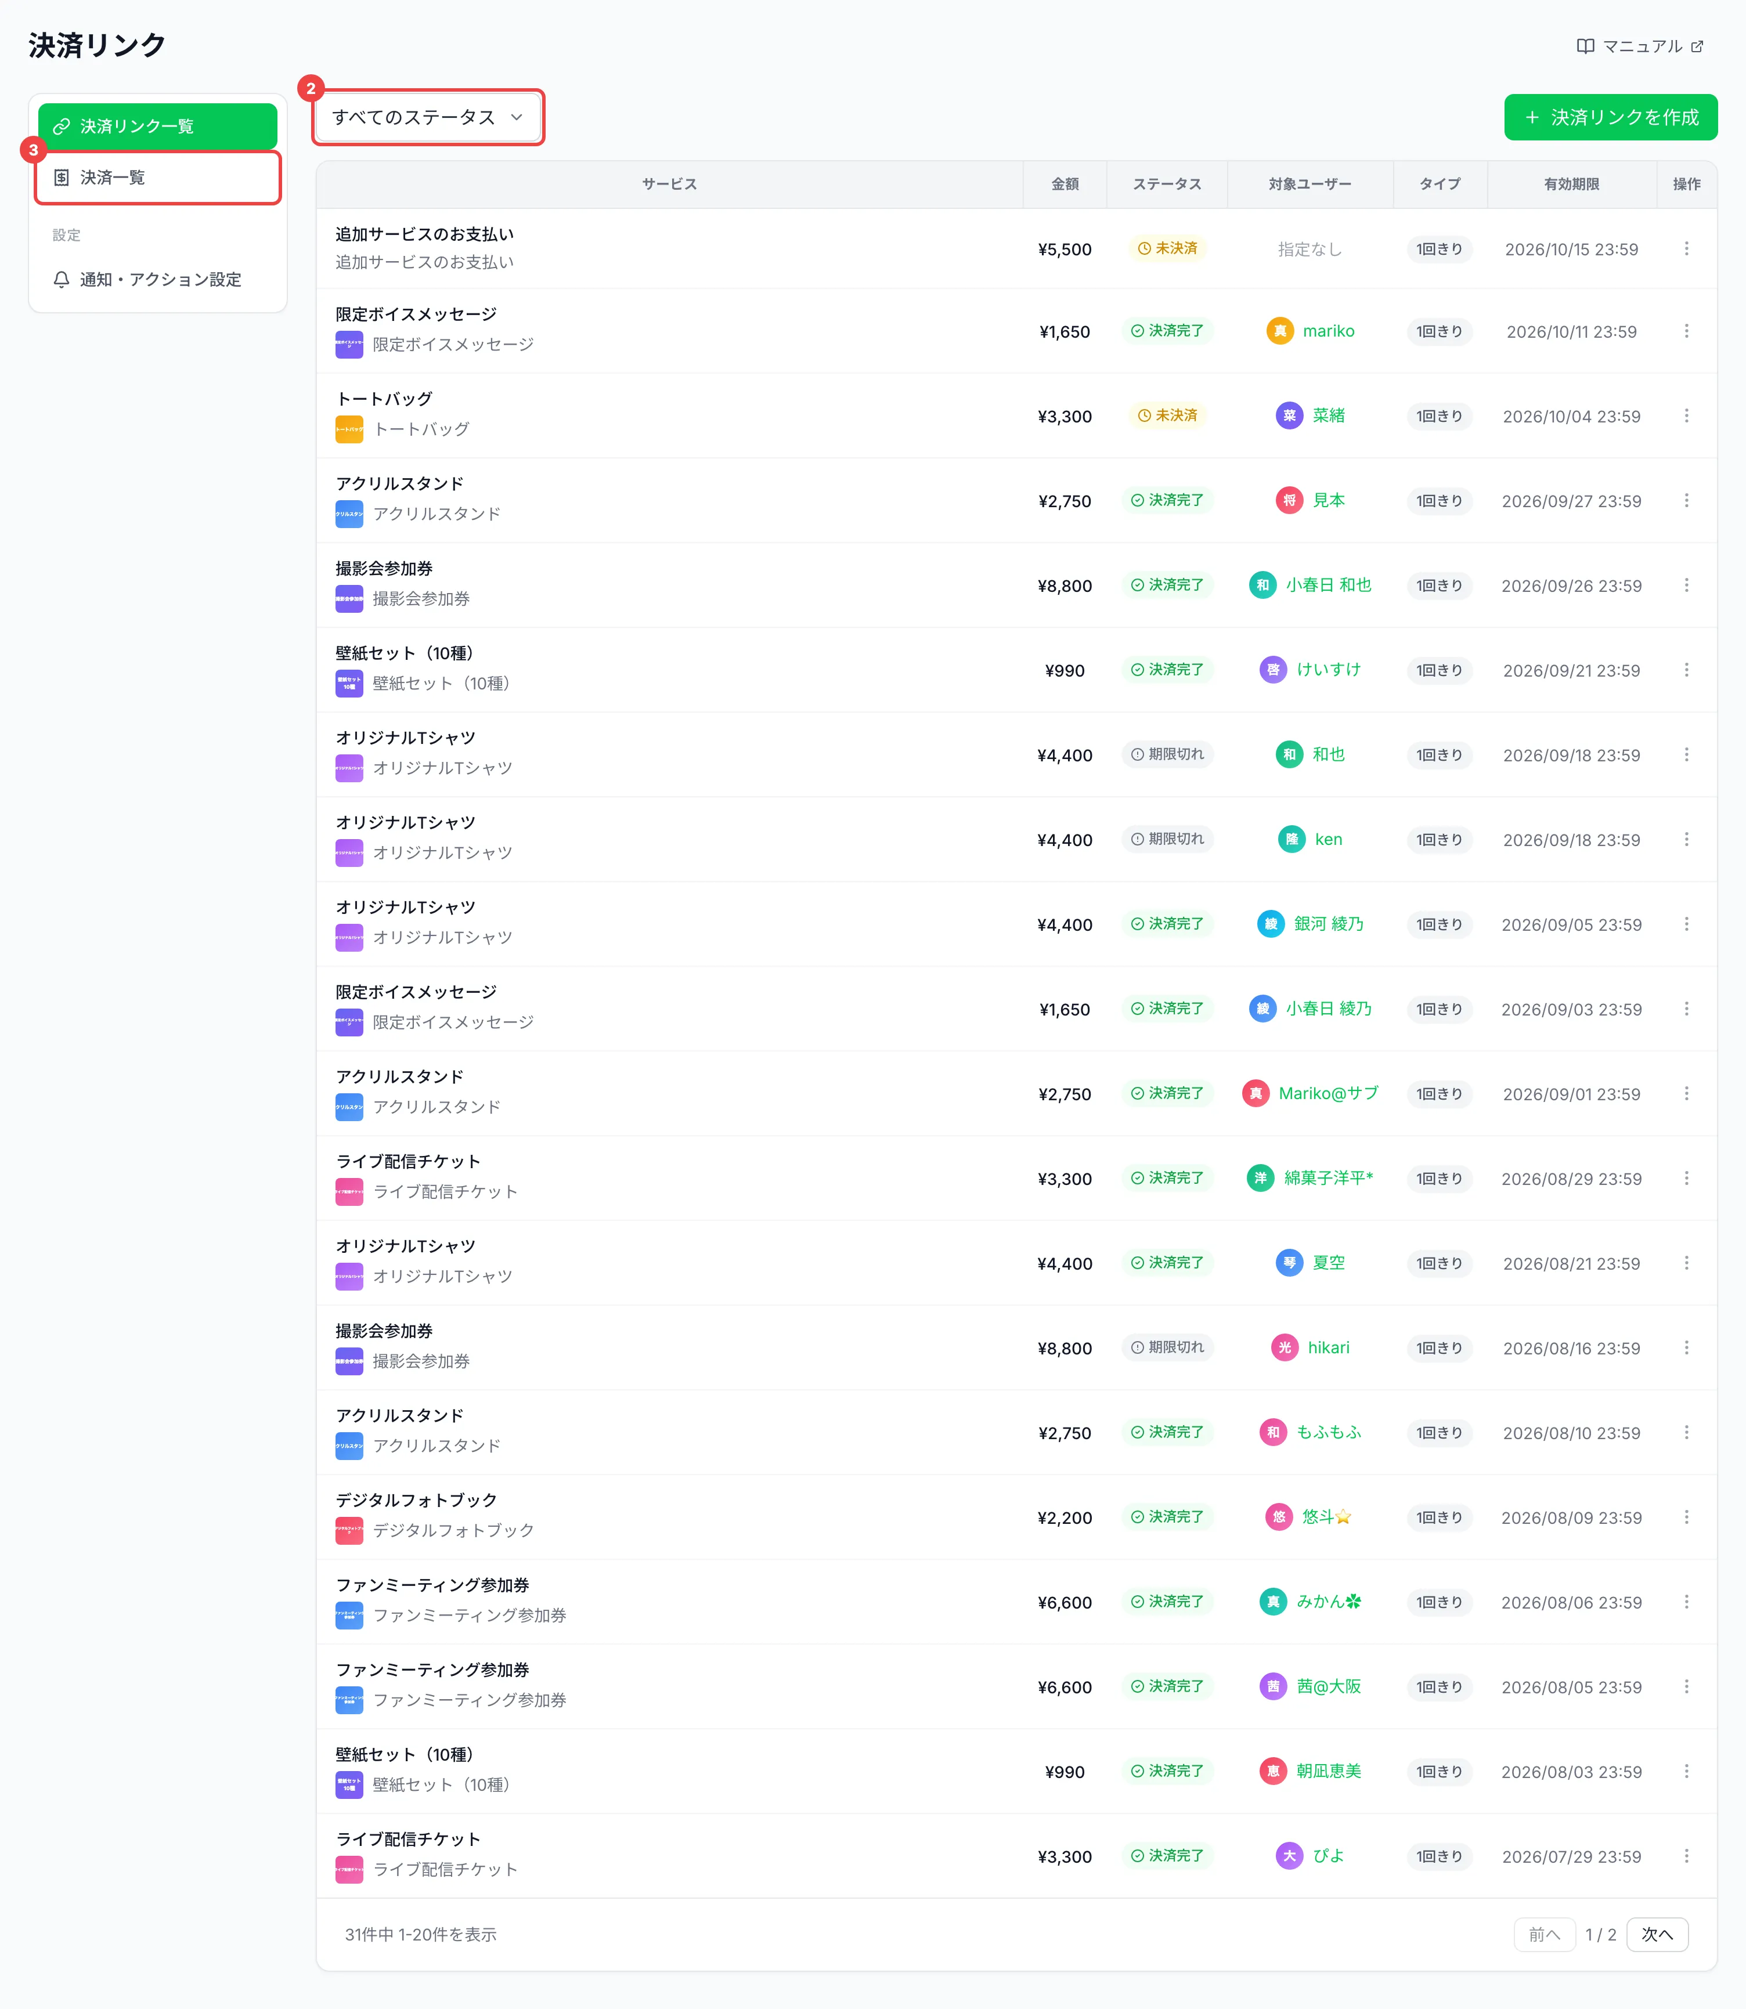
Task: Click the 有効期限 column header
Action: pos(1571,184)
